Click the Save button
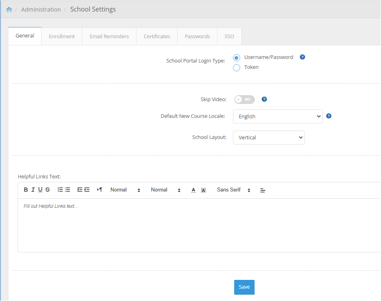This screenshot has height=301, width=381. (x=244, y=287)
